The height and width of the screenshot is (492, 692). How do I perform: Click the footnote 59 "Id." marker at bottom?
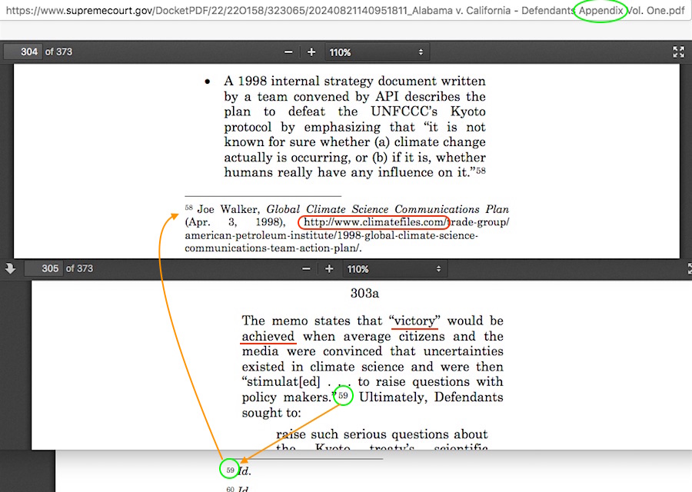pyautogui.click(x=230, y=470)
